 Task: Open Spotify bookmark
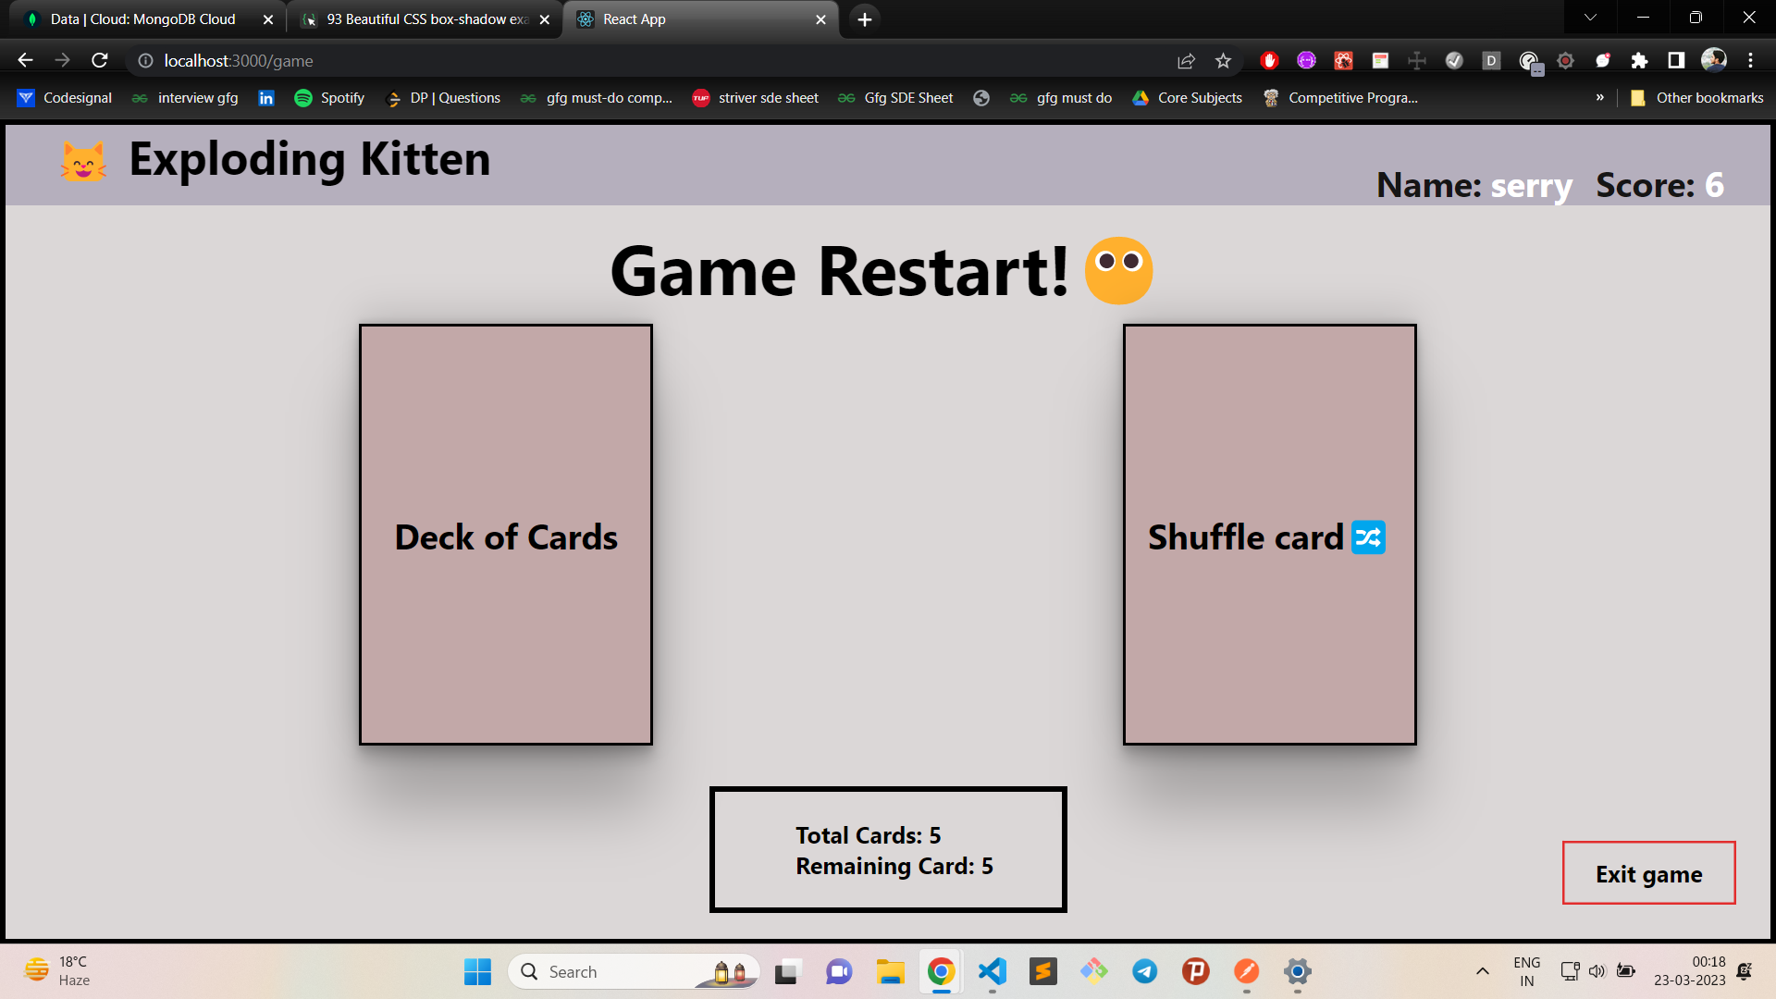(x=329, y=97)
